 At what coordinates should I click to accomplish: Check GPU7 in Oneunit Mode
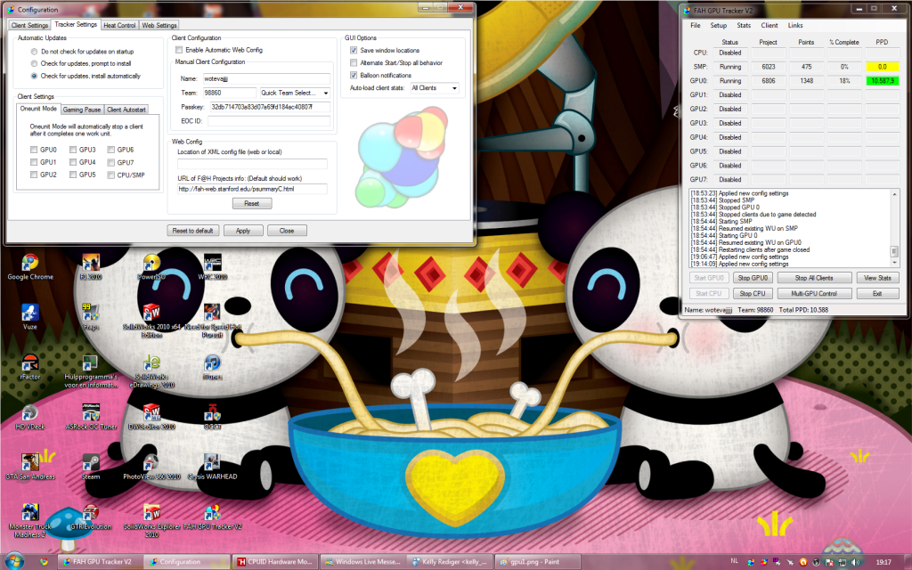tap(111, 162)
